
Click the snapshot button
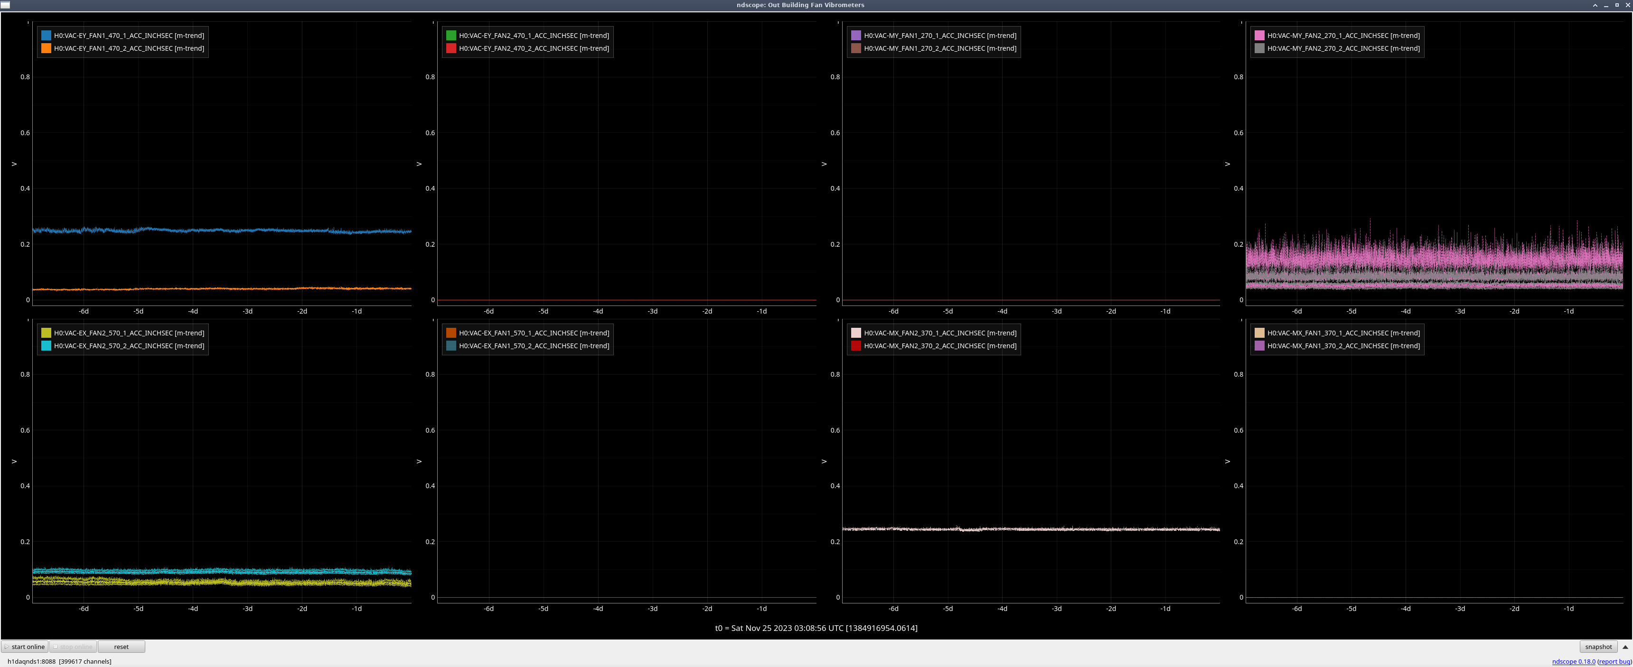tap(1598, 647)
